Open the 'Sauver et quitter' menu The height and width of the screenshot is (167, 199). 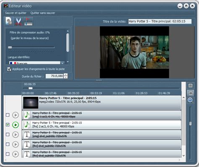pyautogui.click(x=16, y=13)
